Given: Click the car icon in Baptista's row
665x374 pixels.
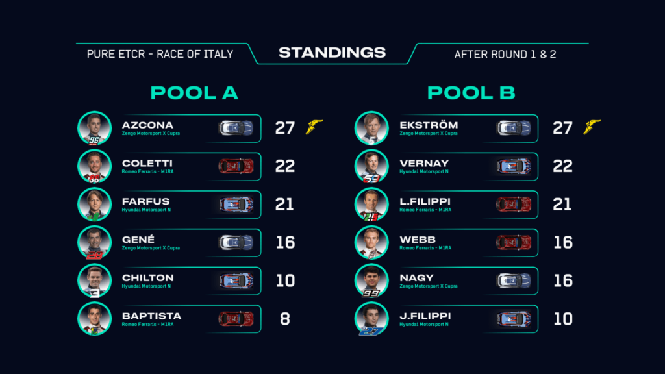Looking at the screenshot, I should (236, 319).
